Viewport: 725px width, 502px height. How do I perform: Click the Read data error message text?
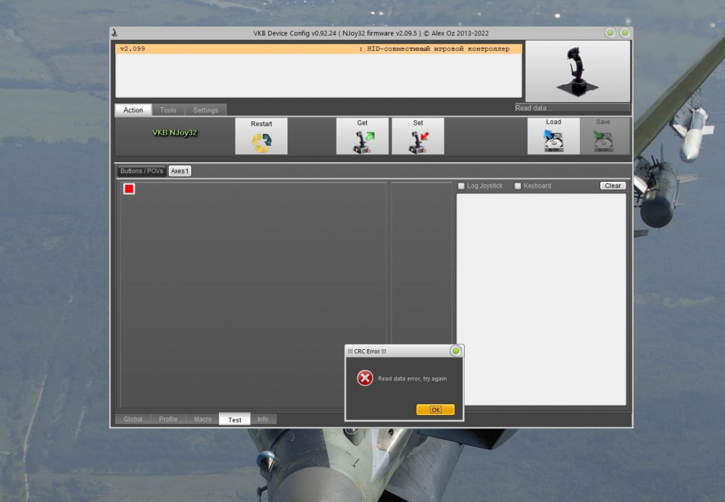[x=413, y=378]
